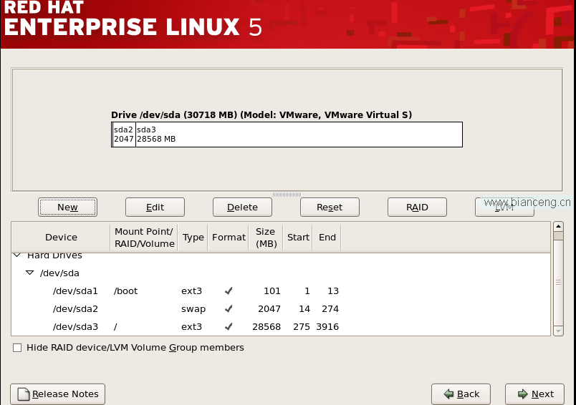Sort by the Device column header
Screen dimensions: 576x405
pos(61,238)
